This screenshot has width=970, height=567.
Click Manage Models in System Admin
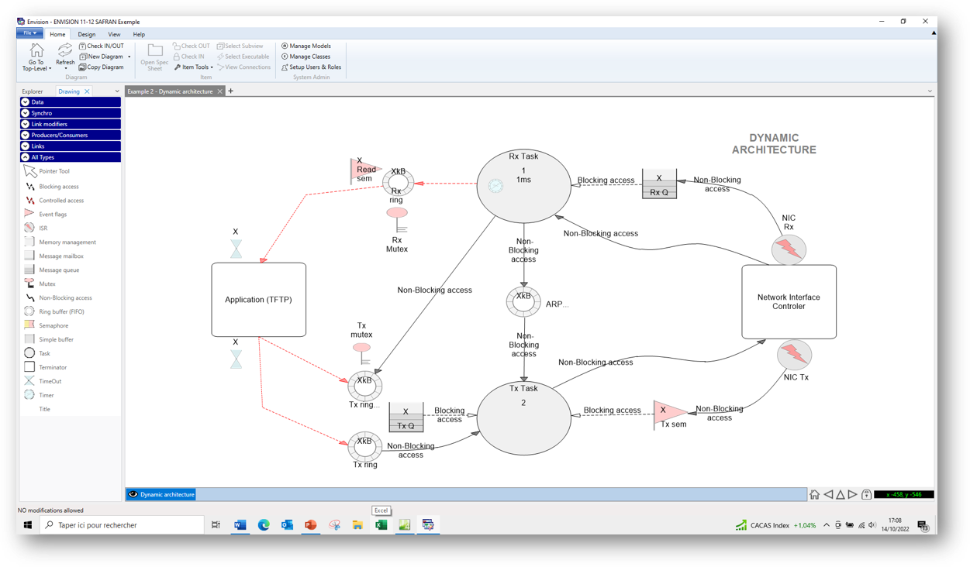coord(307,45)
